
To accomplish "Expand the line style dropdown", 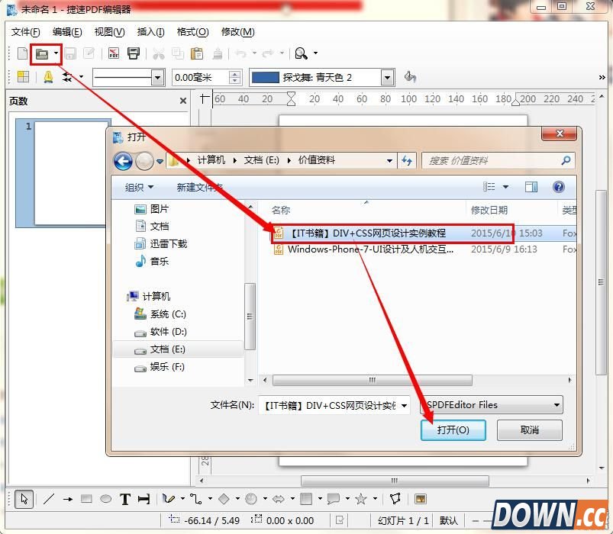I will point(158,77).
